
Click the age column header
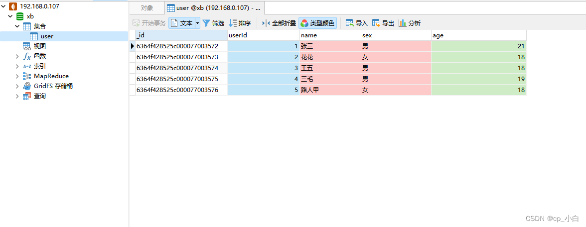[x=479, y=35]
